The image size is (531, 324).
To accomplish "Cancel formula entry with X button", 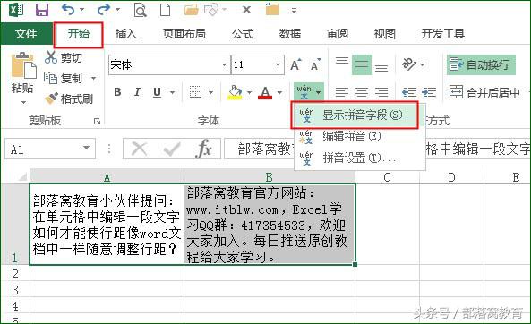I will 139,149.
